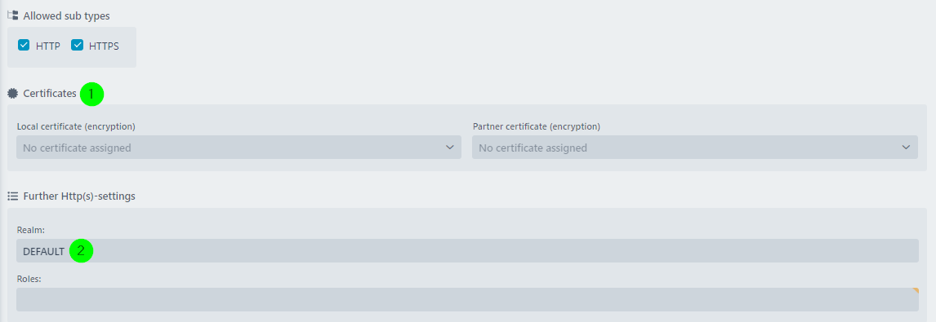Select the Certificates section heading
Screen dimensions: 936x322
point(50,94)
